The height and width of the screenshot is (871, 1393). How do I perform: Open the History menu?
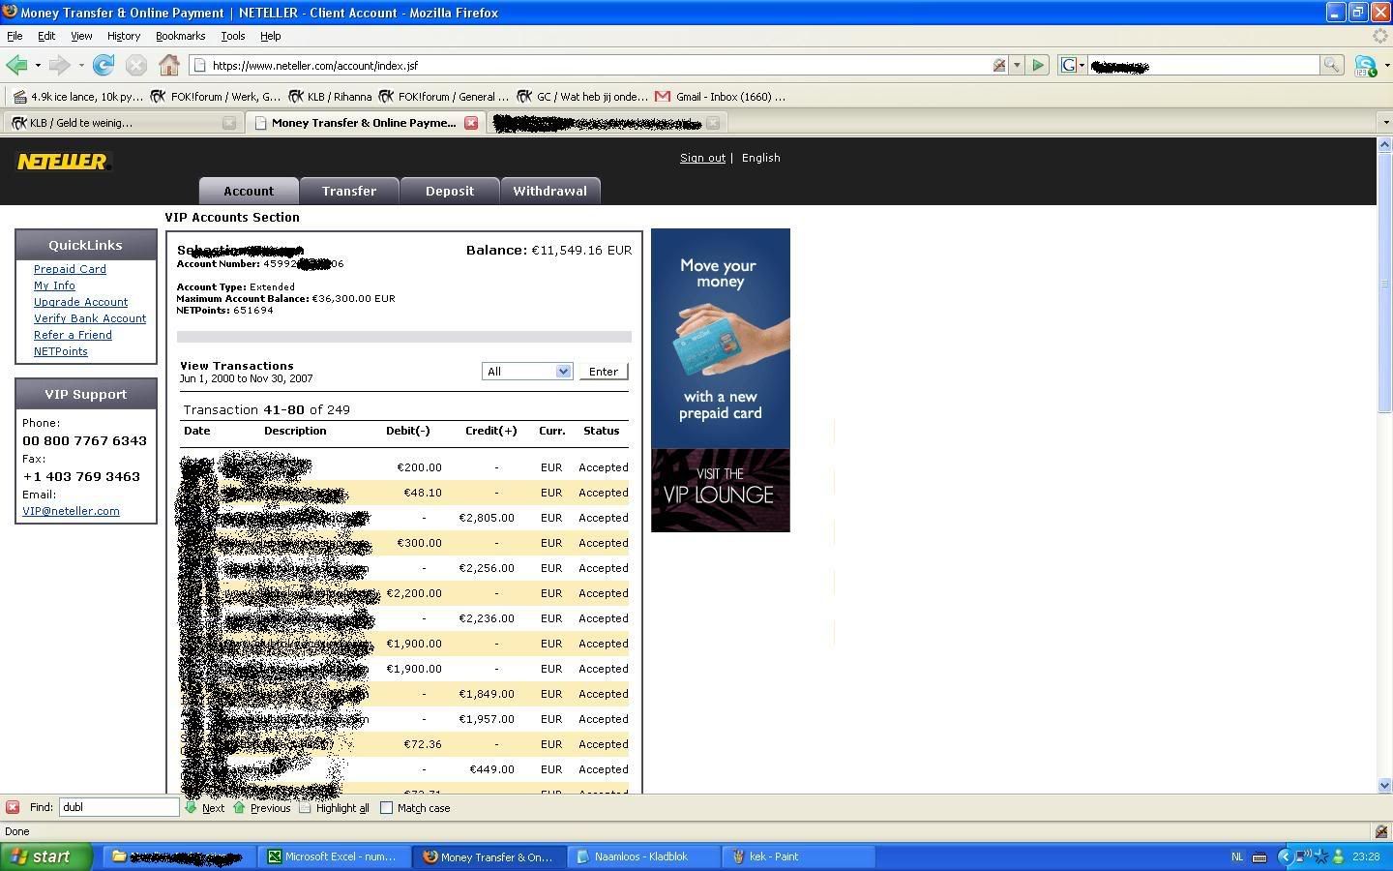(x=123, y=36)
